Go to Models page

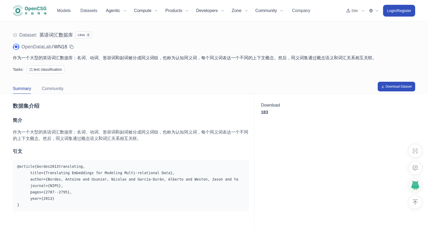click(x=64, y=11)
